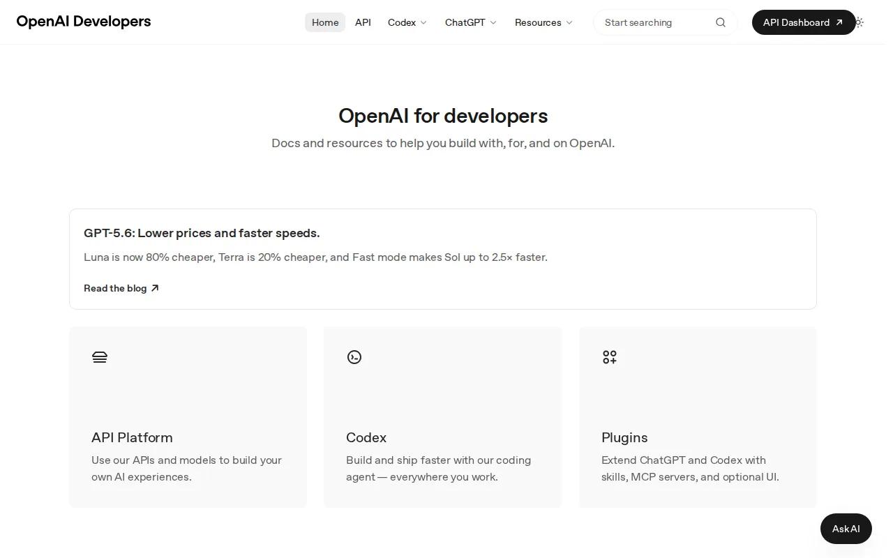The height and width of the screenshot is (558, 893).
Task: Expand the Codex dropdown menu
Action: 407,22
